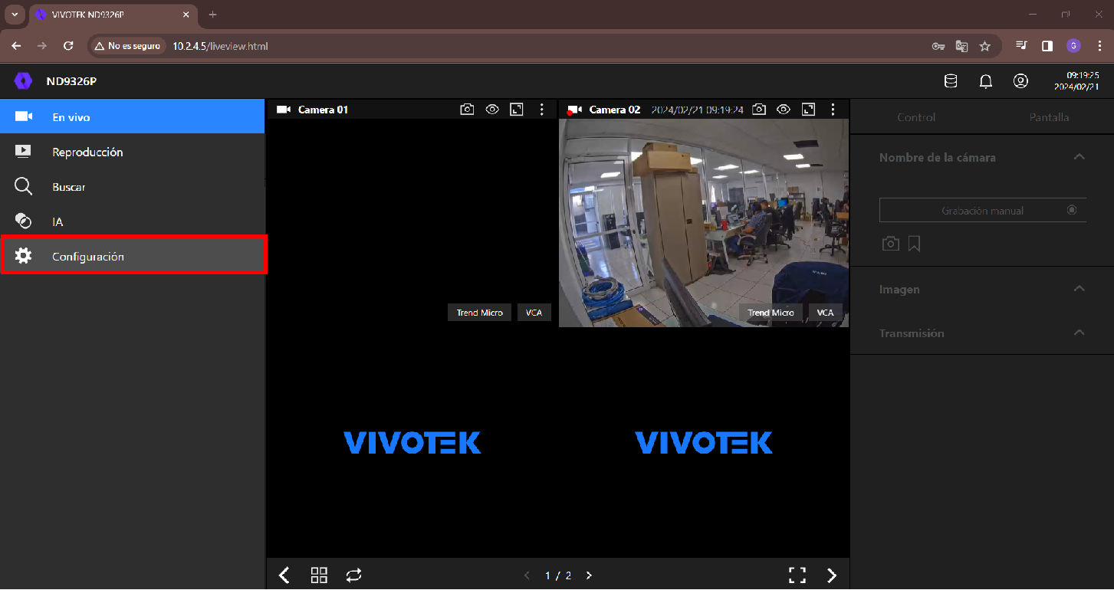Click the storage database icon in header
This screenshot has height=590, width=1114.
tap(951, 81)
